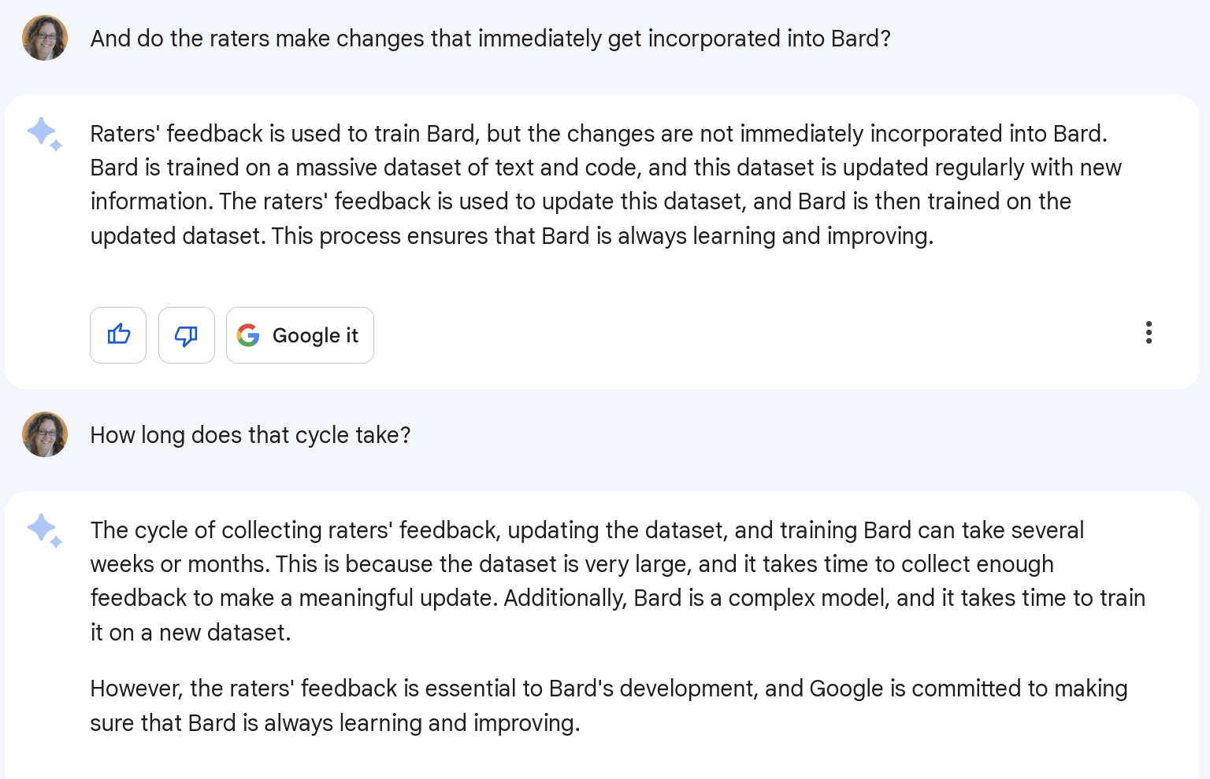Viewport: 1210px width, 779px height.
Task: Click avatar beside "How long does that cycle take?"
Action: tap(45, 434)
